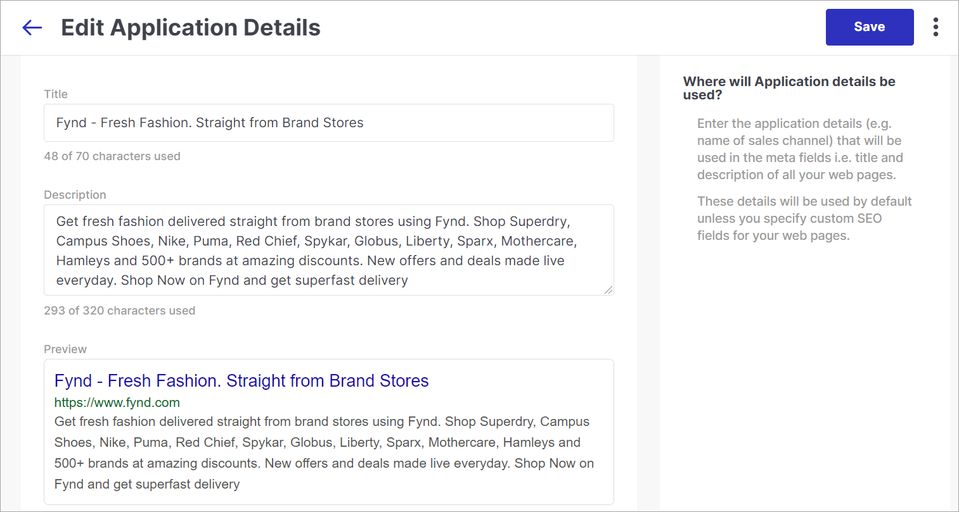Click the help text about custom SEO fields
The width and height of the screenshot is (959, 512).
804,218
